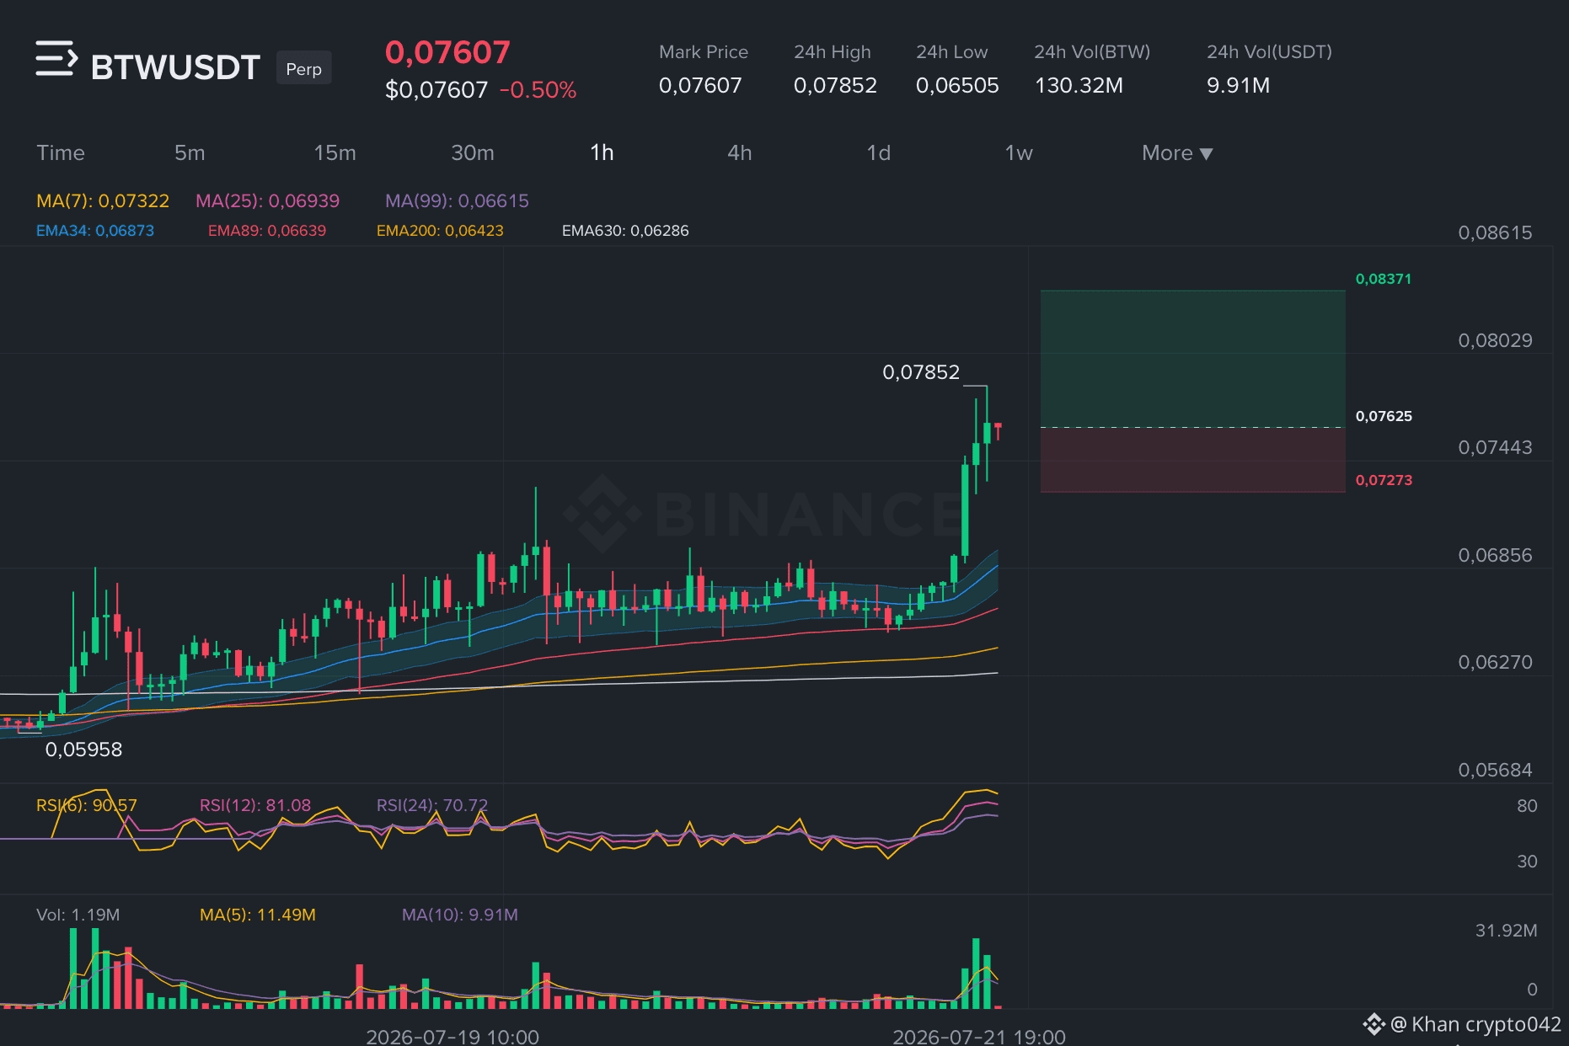The width and height of the screenshot is (1569, 1046).
Task: Click the 0,08029 price axis label
Action: tap(1495, 340)
